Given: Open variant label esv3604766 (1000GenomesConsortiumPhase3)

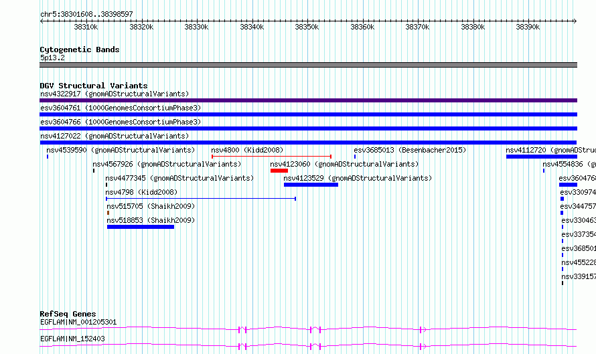Looking at the screenshot, I should [x=121, y=122].
